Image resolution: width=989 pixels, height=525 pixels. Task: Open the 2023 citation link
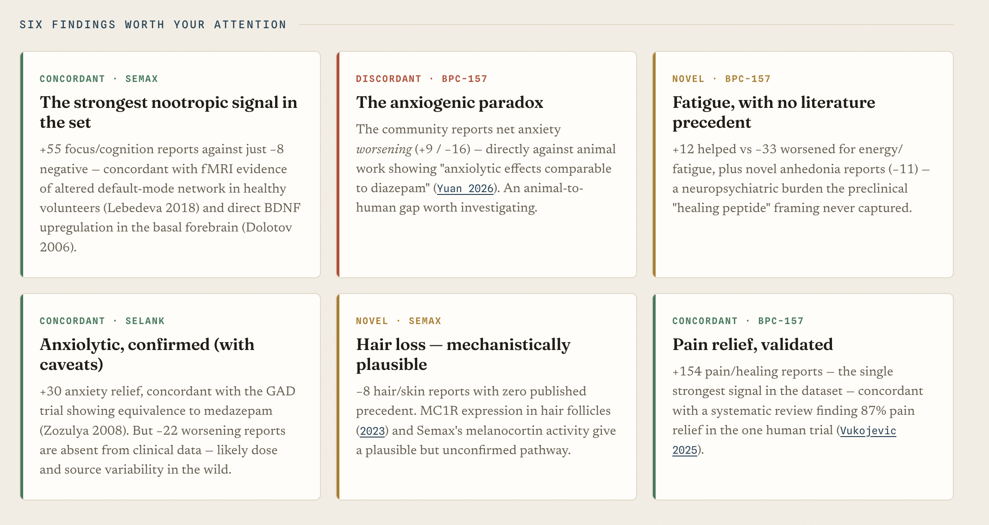(372, 431)
